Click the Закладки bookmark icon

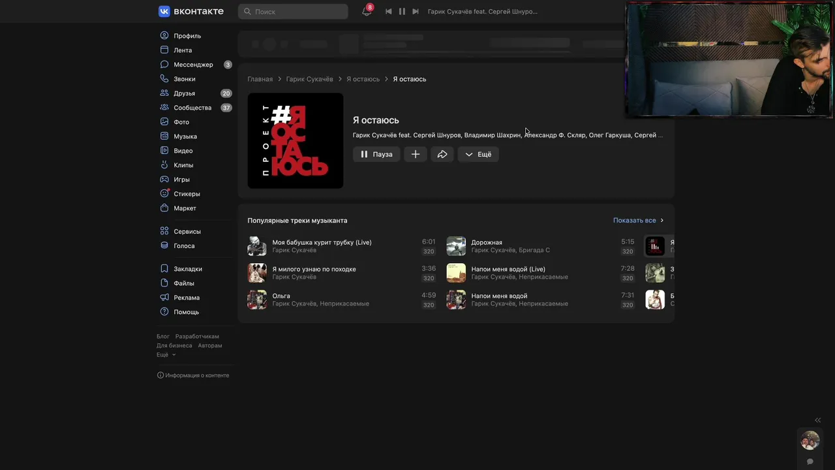pyautogui.click(x=164, y=269)
